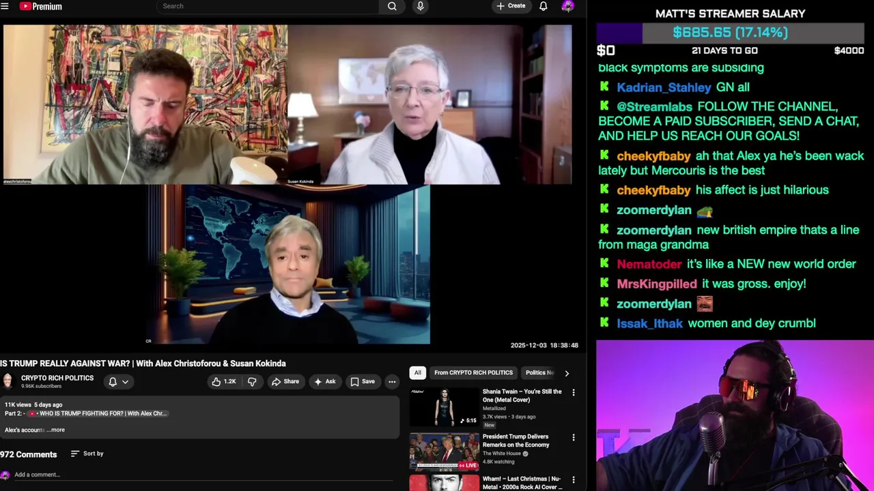Click Kick badge beside Issak_Ithak
874x491 pixels.
604,323
